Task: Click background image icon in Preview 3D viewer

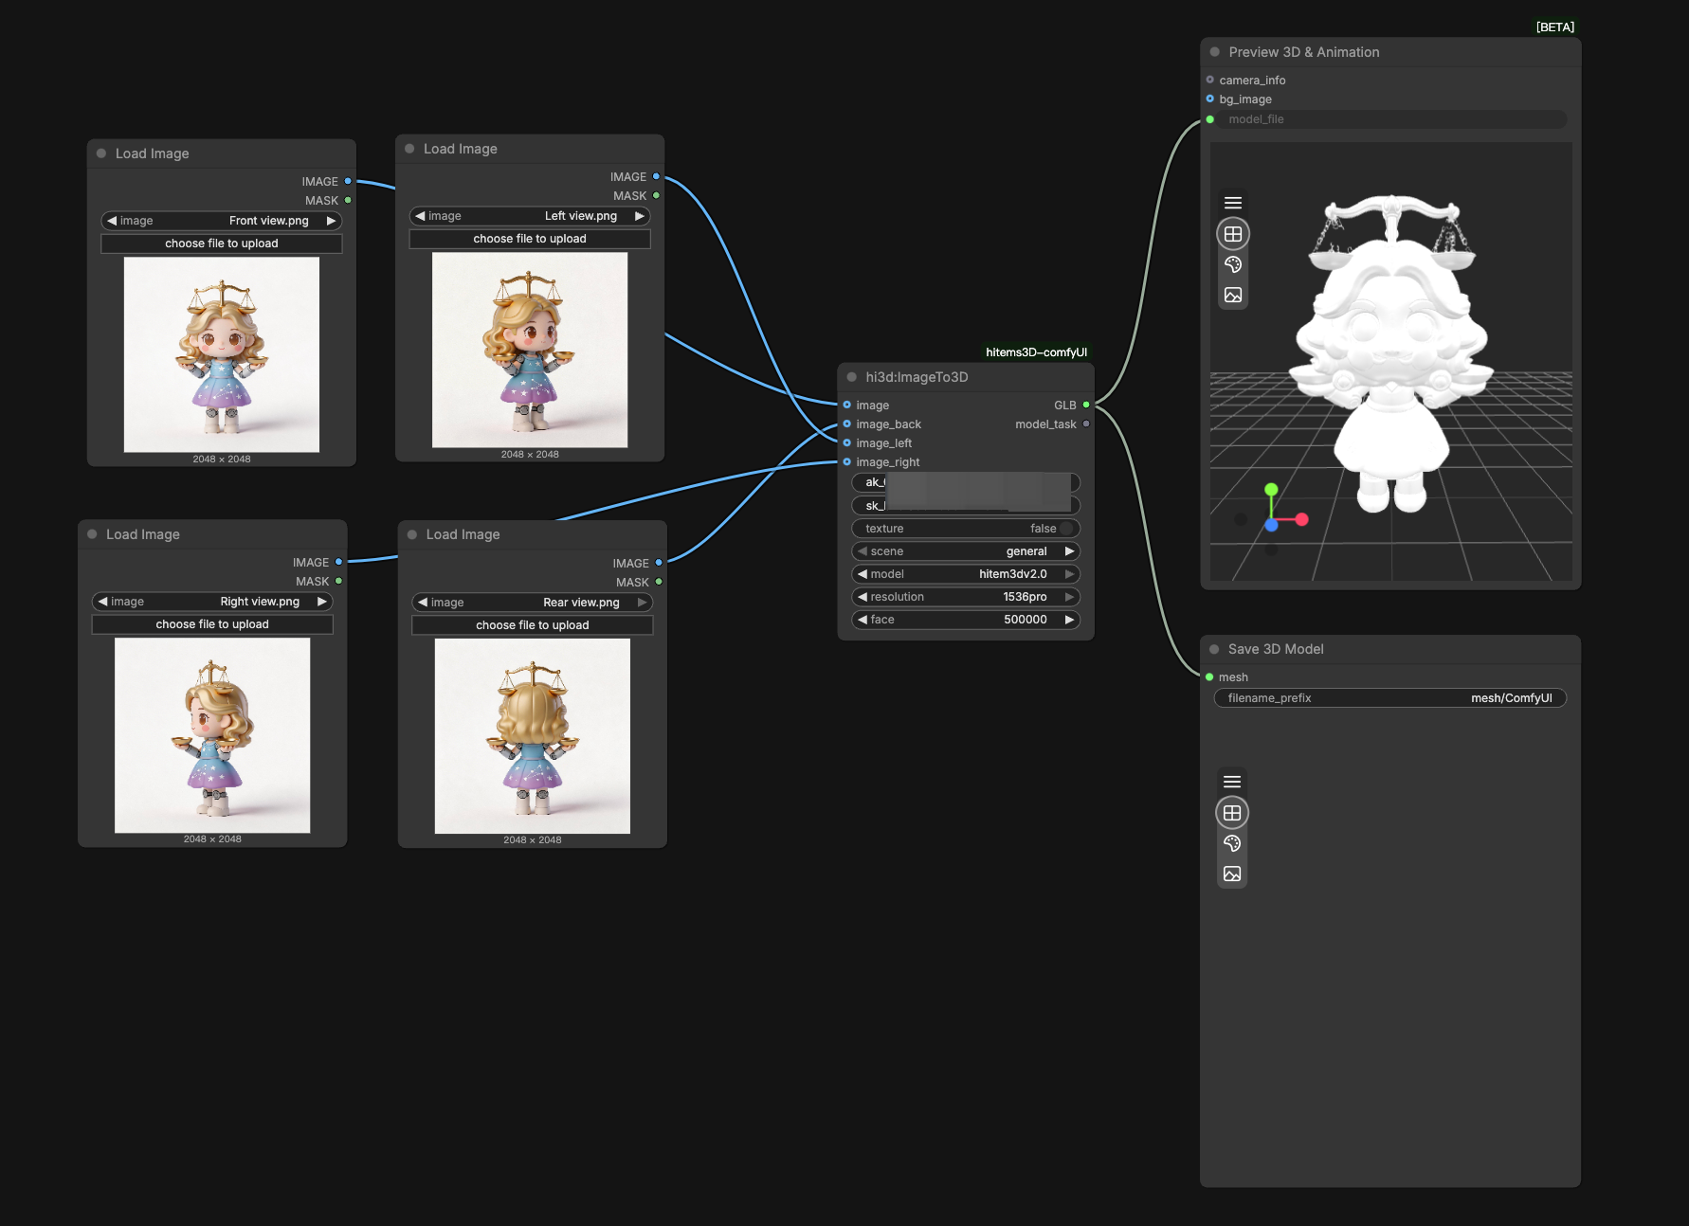Action: (1232, 296)
